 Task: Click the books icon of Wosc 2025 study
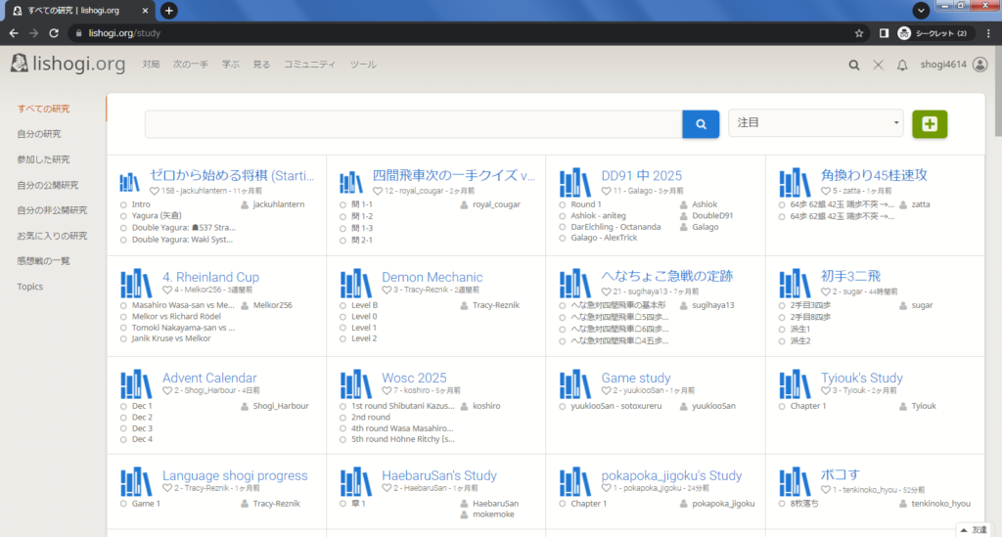click(355, 384)
